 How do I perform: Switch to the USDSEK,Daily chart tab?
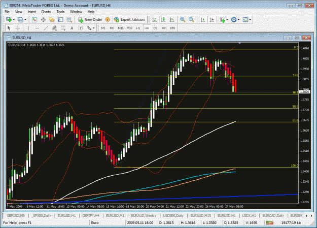coord(173,216)
